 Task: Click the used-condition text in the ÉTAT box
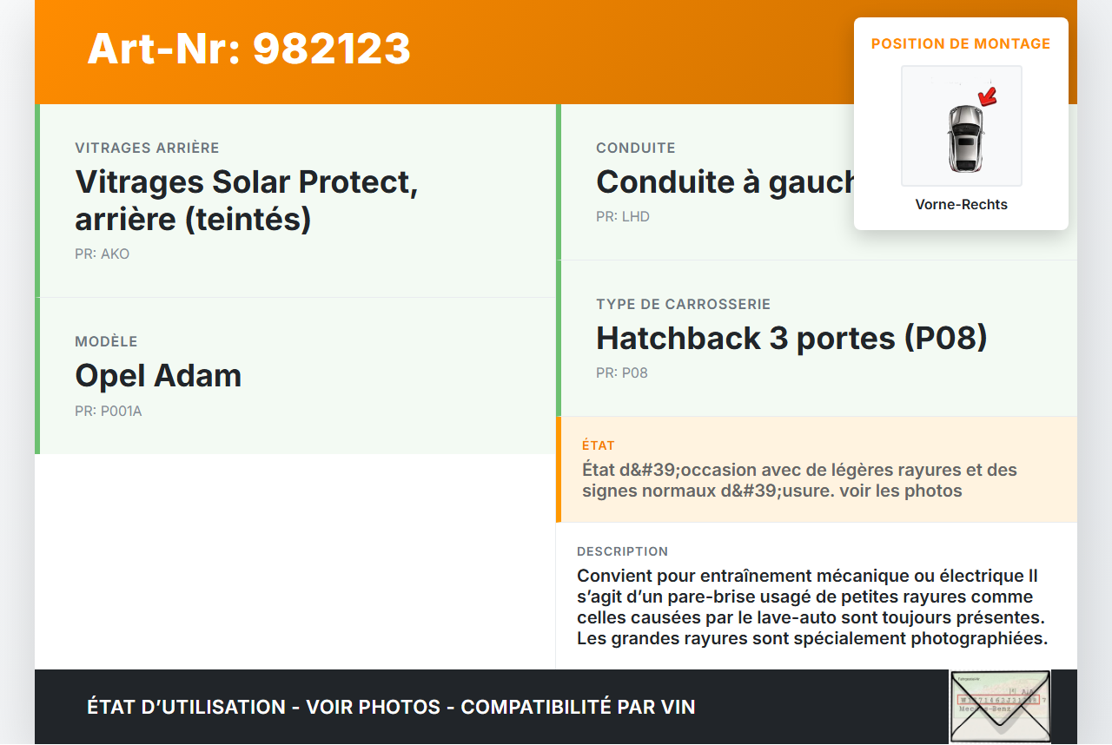(799, 480)
